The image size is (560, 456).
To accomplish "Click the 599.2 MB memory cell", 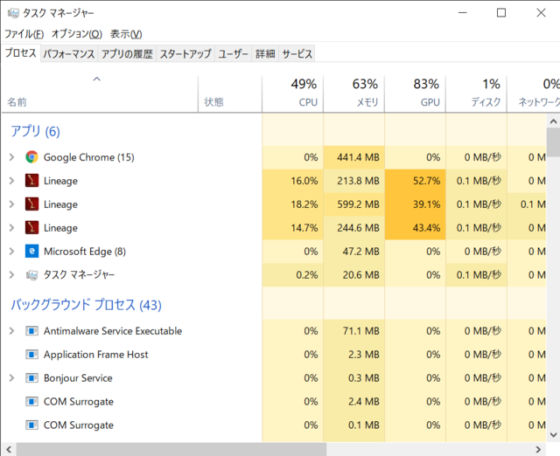I will (x=353, y=204).
